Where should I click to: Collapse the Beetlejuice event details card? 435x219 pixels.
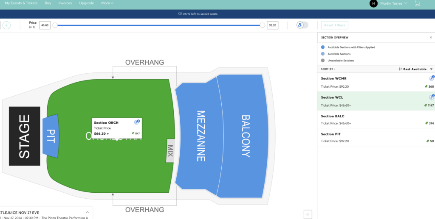pyautogui.click(x=87, y=212)
